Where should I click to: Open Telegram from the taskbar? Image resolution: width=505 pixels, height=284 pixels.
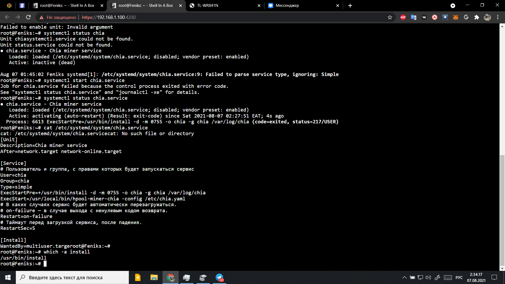pos(219,277)
